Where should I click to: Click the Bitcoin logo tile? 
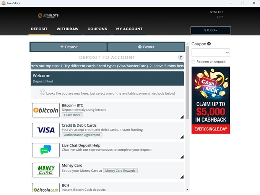(x=46, y=110)
